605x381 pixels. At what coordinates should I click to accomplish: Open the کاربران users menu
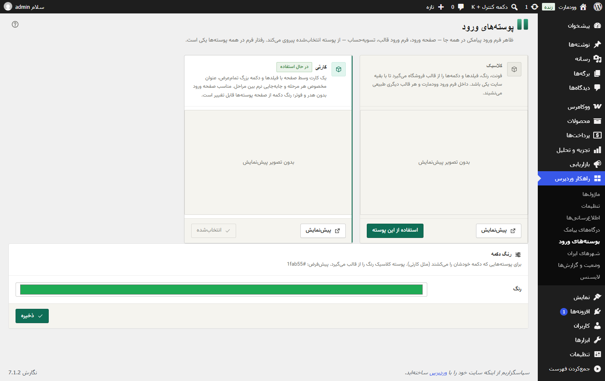click(x=571, y=326)
